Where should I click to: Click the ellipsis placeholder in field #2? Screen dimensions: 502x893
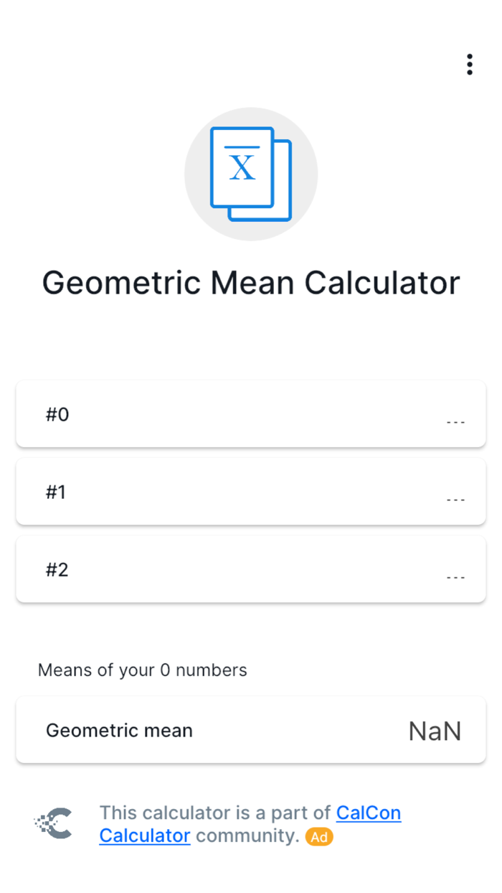pos(456,576)
